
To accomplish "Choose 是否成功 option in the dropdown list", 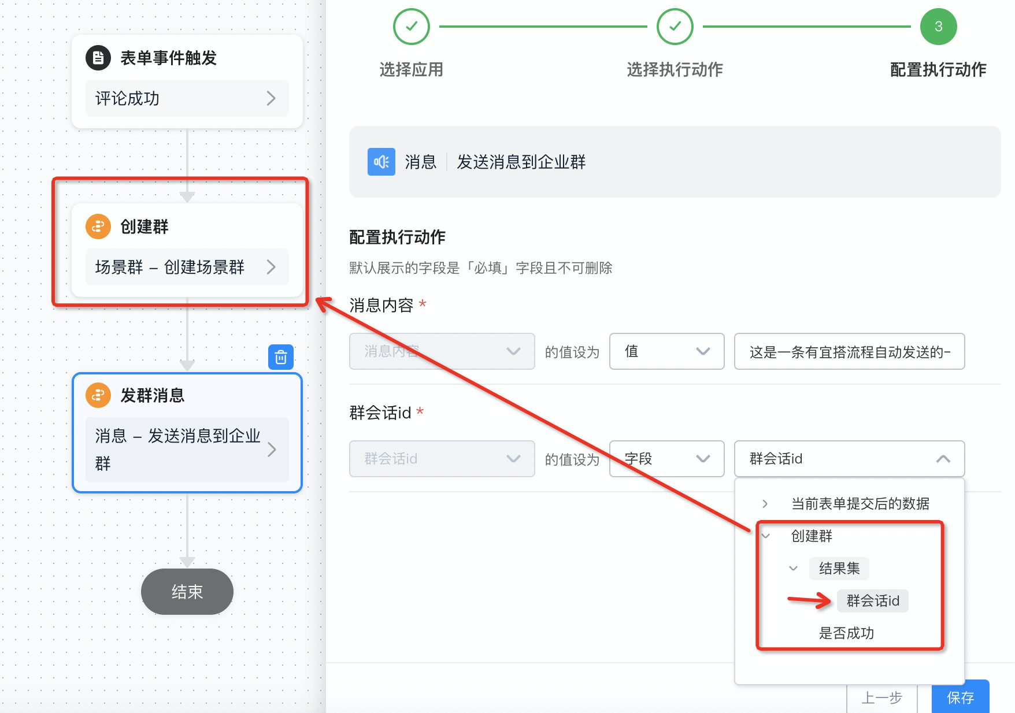I will pos(846,633).
